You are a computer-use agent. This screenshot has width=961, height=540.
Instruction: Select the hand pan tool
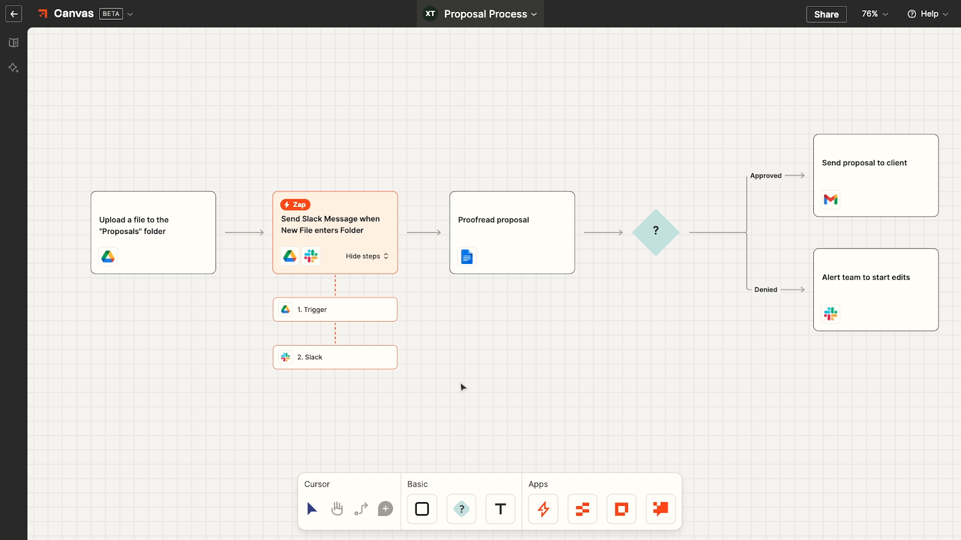tap(336, 509)
